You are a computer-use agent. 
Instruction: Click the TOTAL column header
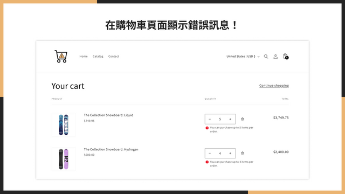tap(285, 99)
